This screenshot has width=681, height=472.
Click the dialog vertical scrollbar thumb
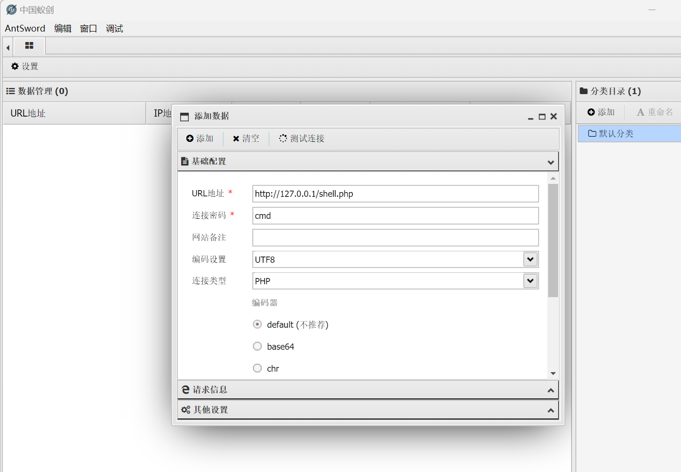tap(553, 240)
